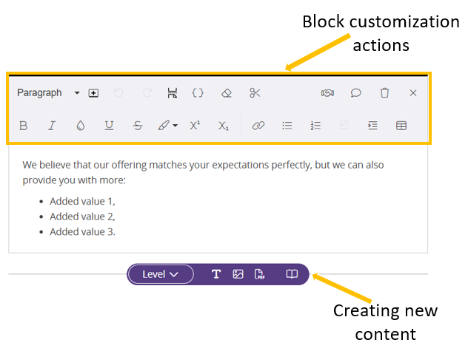Open the highlighter color dropdown arrow
Viewport: 468px width, 351px height.
click(x=175, y=126)
